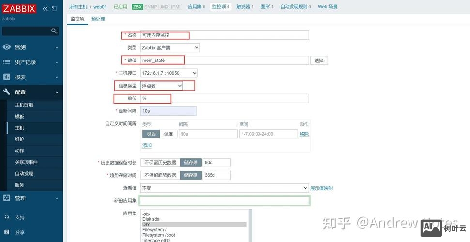The width and height of the screenshot is (470, 242).
Task: Click the 365d trend storage field
Action: point(217,175)
